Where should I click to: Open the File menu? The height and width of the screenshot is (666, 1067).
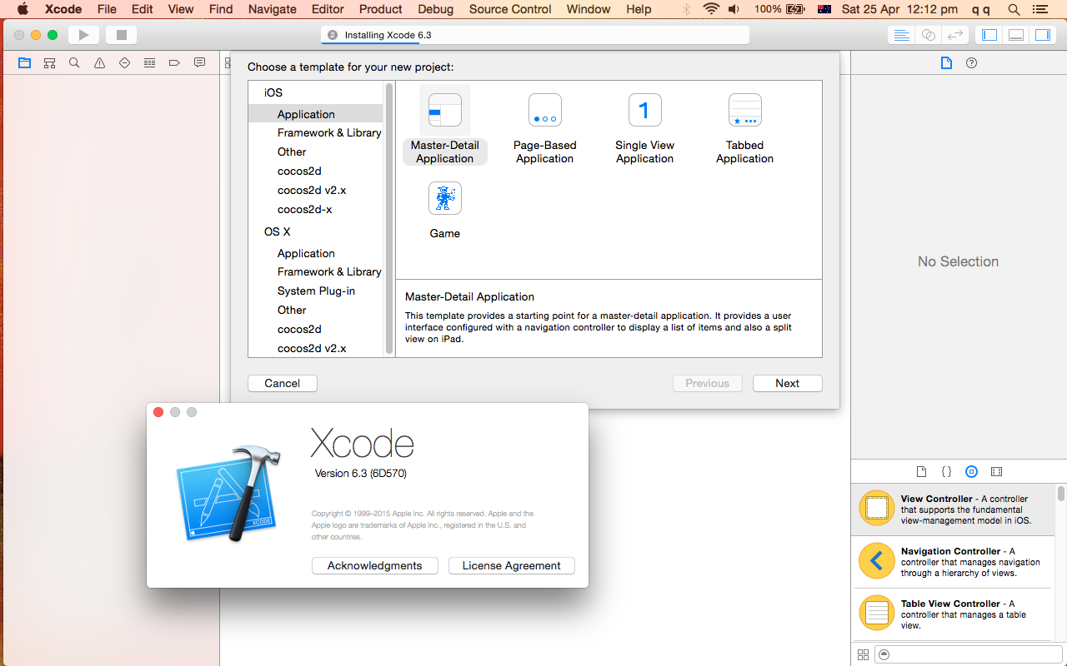107,9
